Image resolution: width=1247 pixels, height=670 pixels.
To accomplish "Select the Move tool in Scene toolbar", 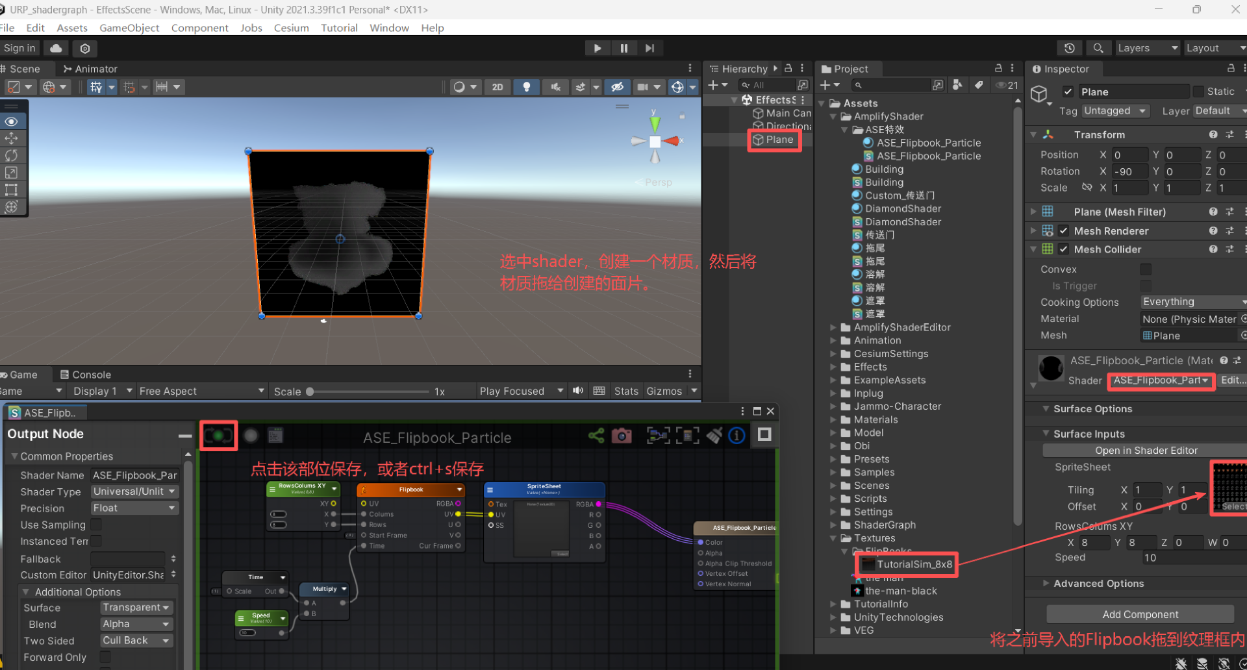I will coord(11,138).
